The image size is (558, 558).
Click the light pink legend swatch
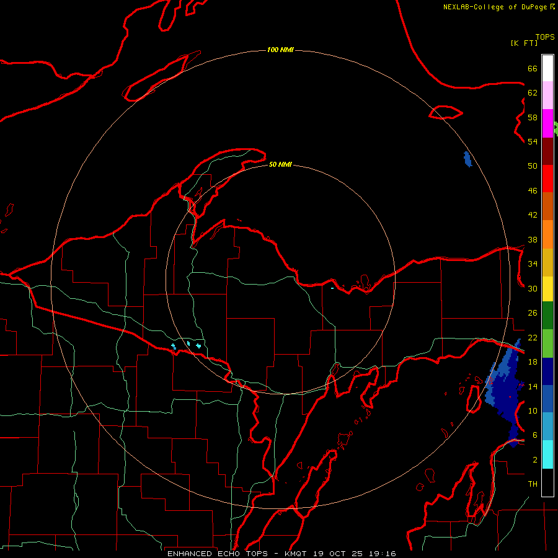point(547,95)
